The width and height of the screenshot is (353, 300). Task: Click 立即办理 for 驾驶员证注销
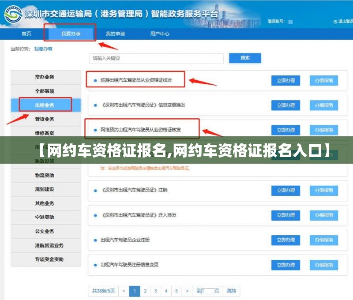285,191
